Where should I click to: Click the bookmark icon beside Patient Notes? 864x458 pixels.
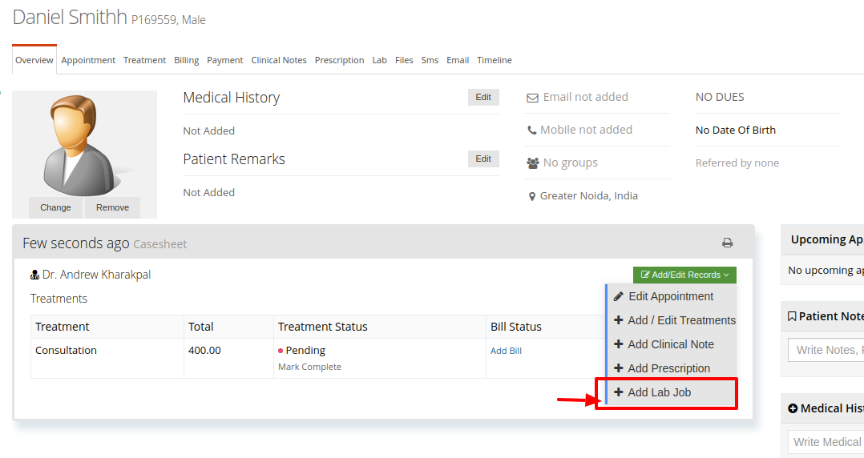792,316
